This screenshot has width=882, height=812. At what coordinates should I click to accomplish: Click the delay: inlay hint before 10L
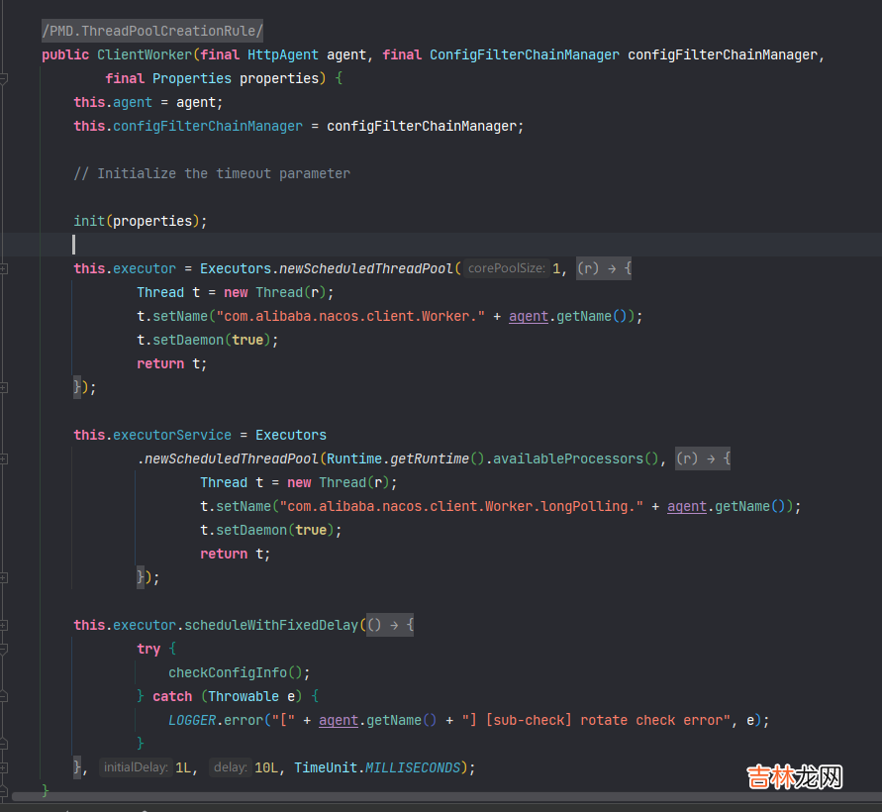point(230,767)
